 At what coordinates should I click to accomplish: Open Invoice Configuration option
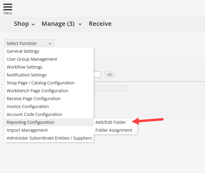(49, 107)
